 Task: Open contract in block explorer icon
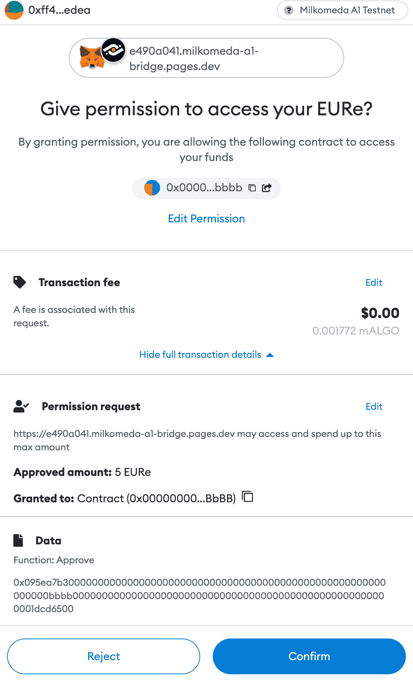tap(267, 188)
